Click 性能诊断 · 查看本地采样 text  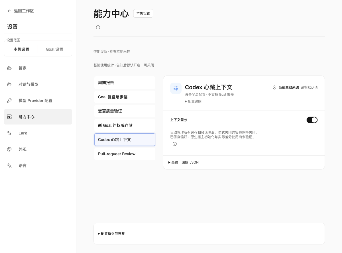pos(112,52)
